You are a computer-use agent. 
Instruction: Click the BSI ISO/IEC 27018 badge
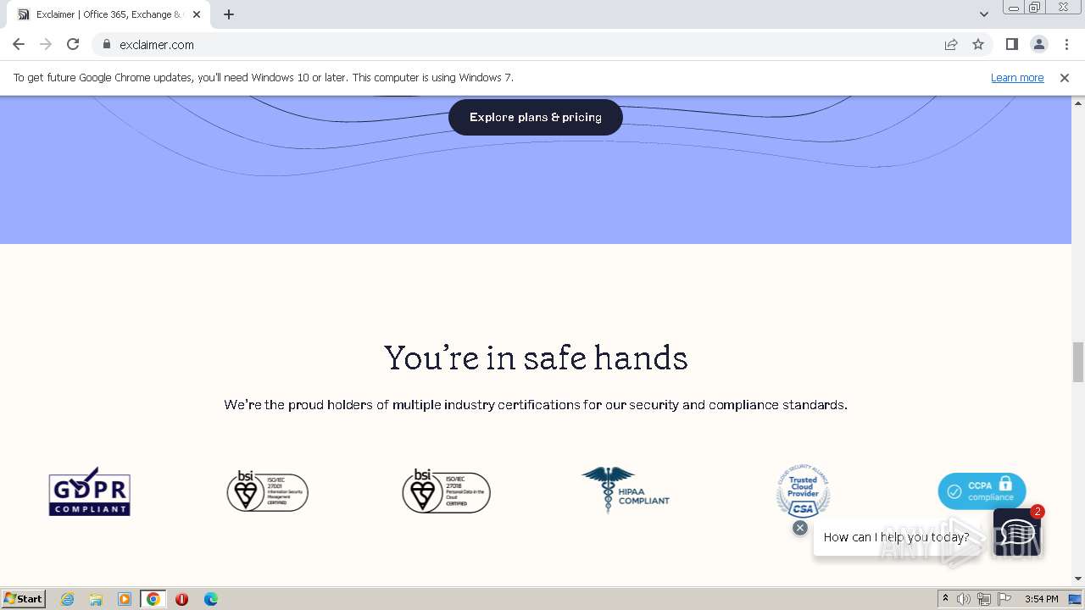click(x=446, y=491)
